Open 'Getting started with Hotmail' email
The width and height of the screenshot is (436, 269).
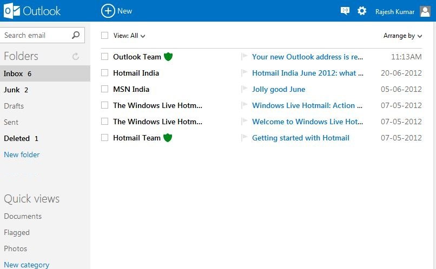click(x=301, y=138)
